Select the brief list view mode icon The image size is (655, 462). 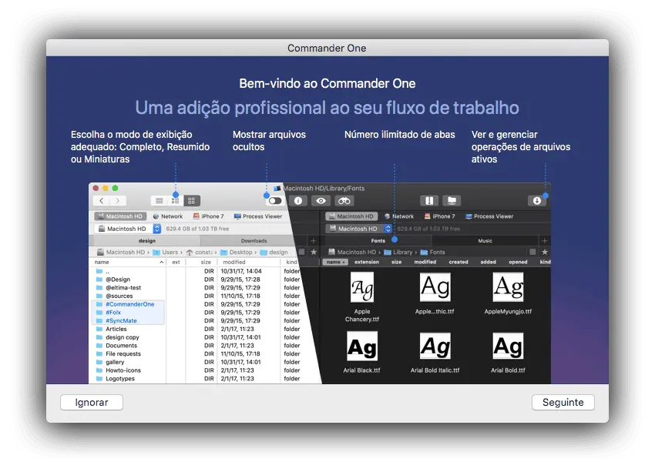(175, 201)
